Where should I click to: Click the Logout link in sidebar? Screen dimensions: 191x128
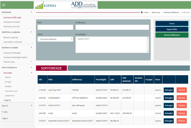5,118
